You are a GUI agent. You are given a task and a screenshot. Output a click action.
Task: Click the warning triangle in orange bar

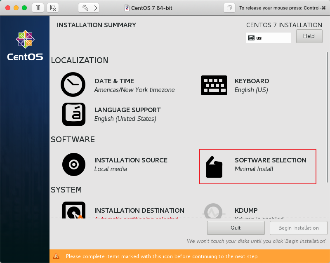click(56, 256)
